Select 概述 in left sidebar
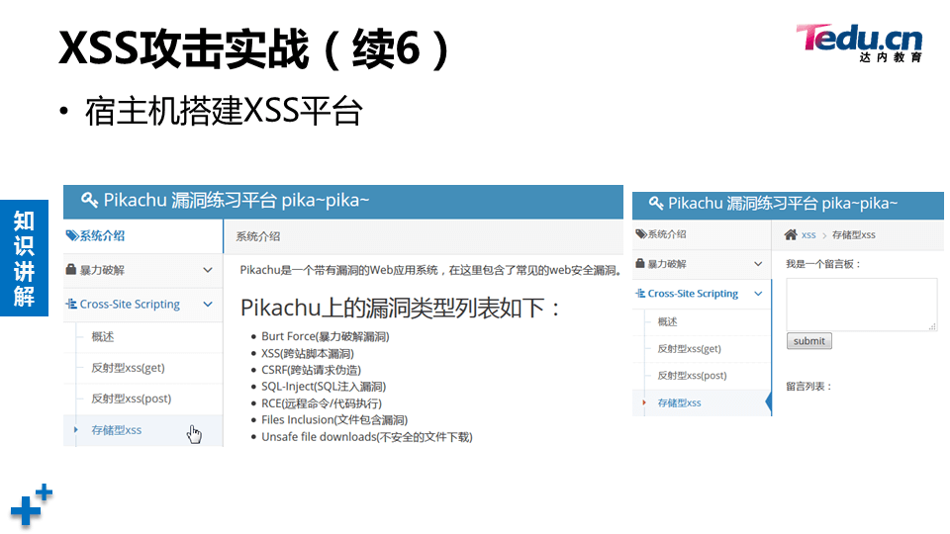 102,336
